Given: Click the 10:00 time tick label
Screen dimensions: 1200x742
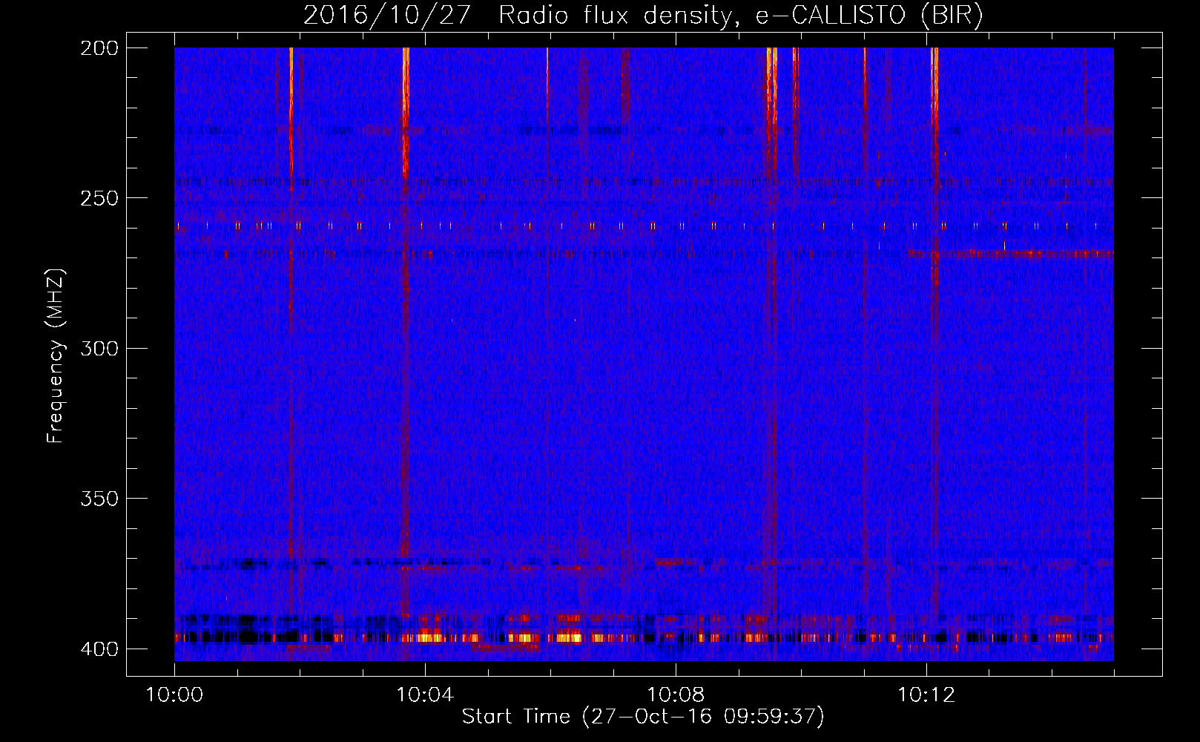Looking at the screenshot, I should [x=174, y=695].
